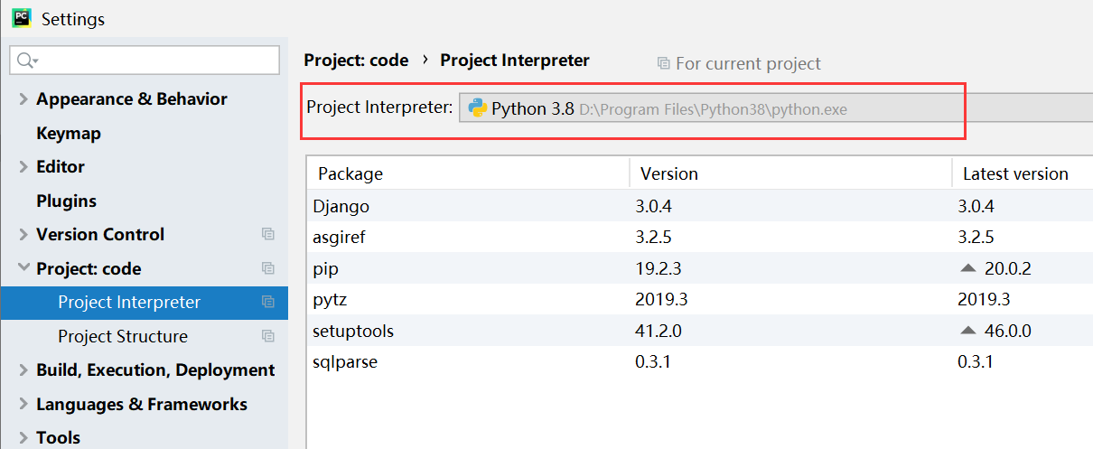The height and width of the screenshot is (449, 1093).
Task: Select Project Structure in the sidebar
Action: (123, 336)
